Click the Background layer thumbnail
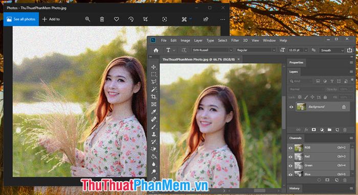Screen dimensions: 358x195 [x=301, y=107]
